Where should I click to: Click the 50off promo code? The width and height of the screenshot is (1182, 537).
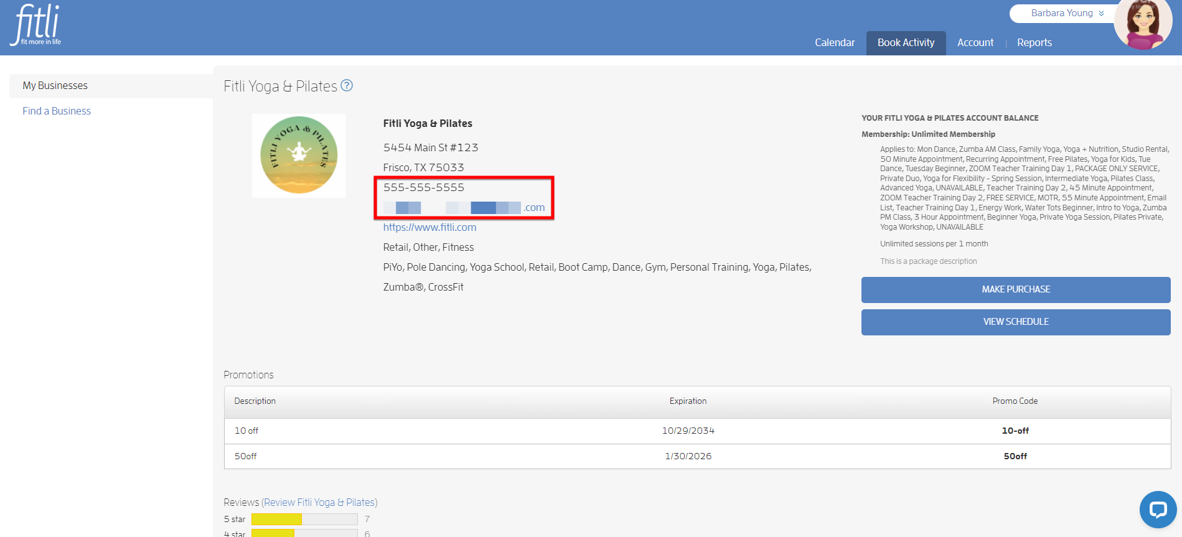pyautogui.click(x=1015, y=456)
